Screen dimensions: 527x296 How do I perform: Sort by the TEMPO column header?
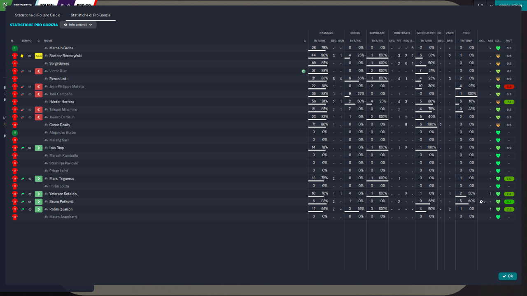click(26, 41)
